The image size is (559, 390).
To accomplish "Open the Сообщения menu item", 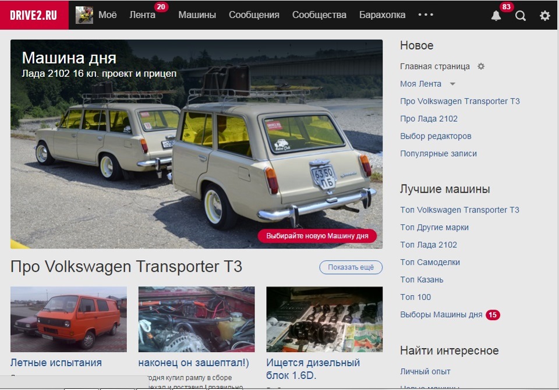I will (254, 15).
